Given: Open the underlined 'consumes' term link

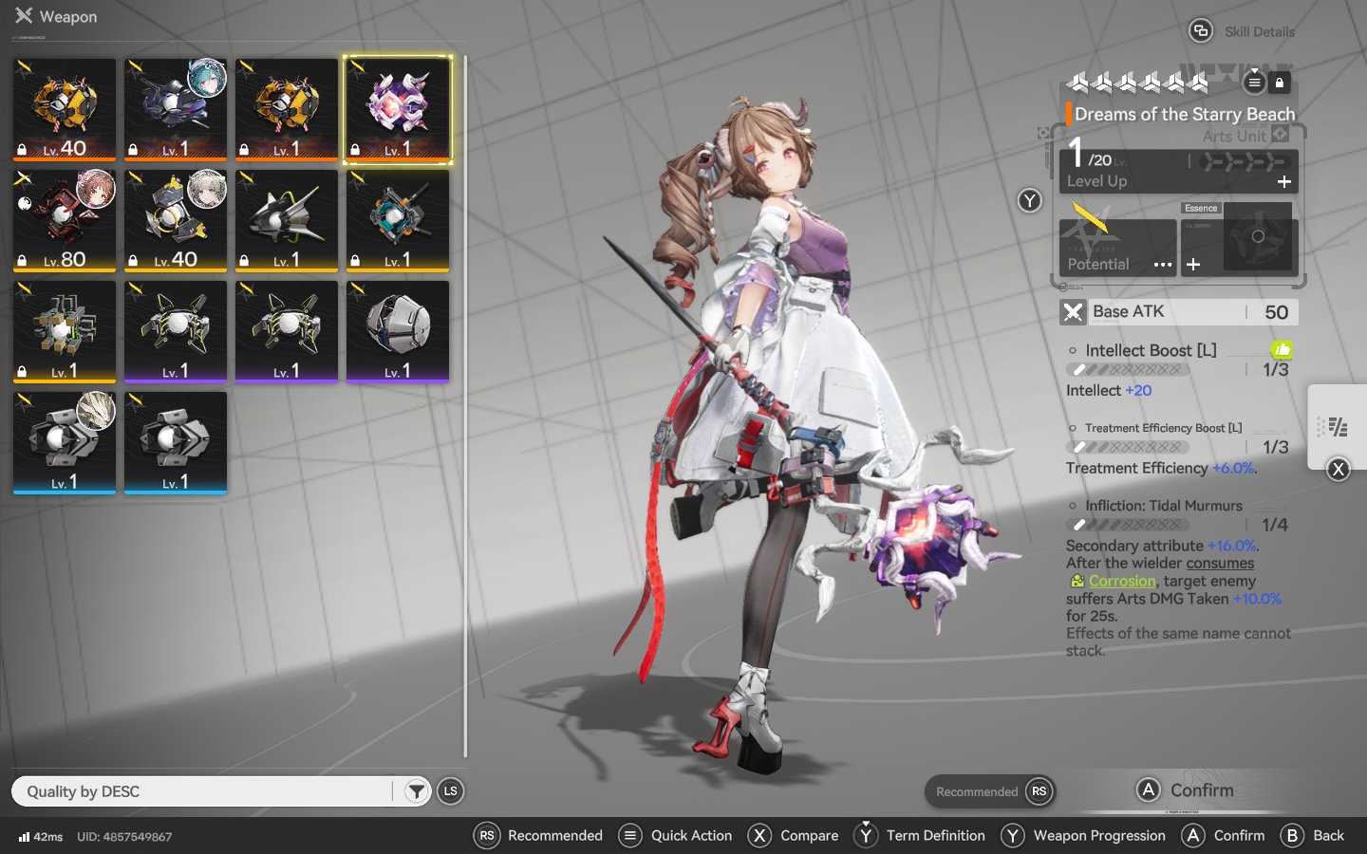Looking at the screenshot, I should click(1220, 564).
